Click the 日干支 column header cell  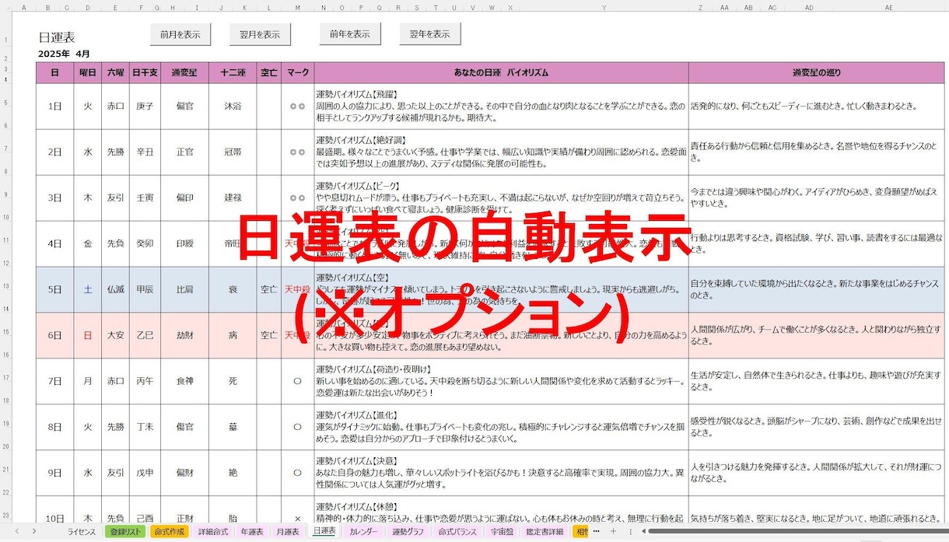pos(145,73)
